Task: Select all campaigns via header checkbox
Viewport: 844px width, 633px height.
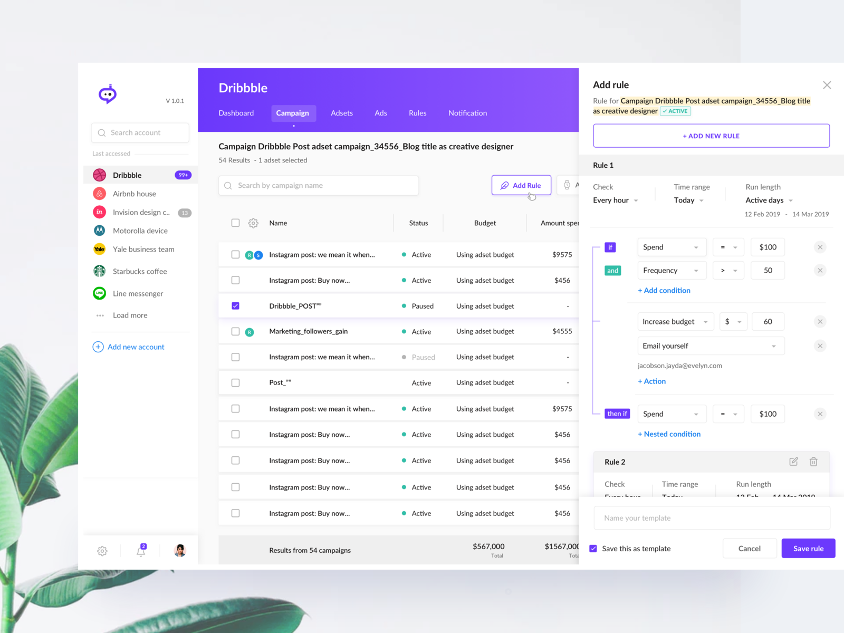Action: pos(235,223)
